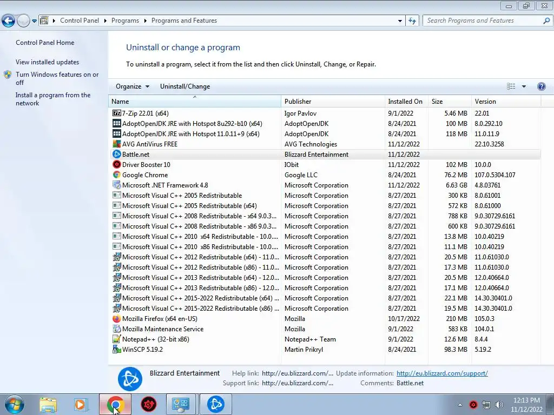The image size is (554, 415).
Task: Click Control Panel taskbar button
Action: (181, 404)
